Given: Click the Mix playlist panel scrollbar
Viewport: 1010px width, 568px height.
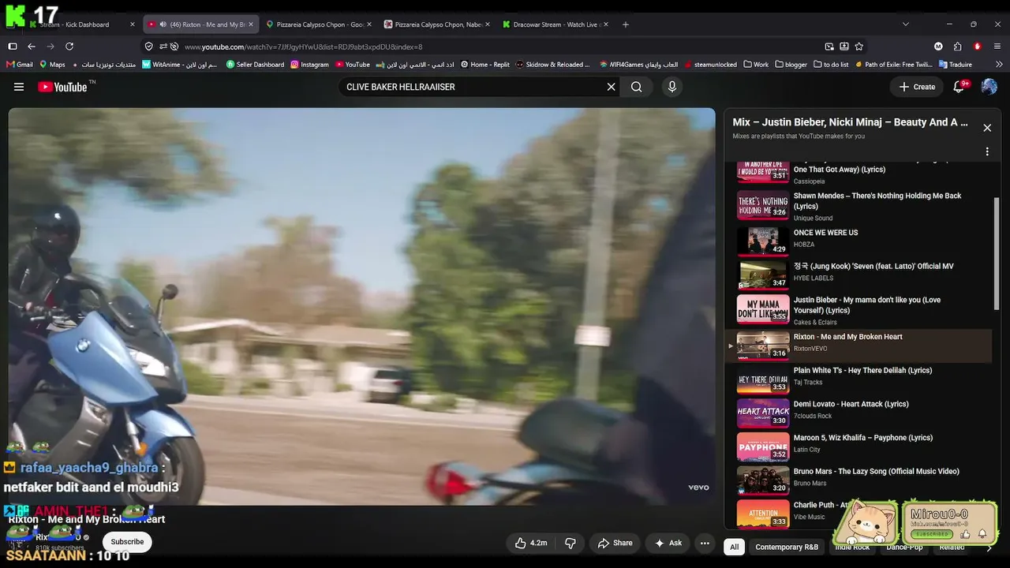Looking at the screenshot, I should point(997,254).
